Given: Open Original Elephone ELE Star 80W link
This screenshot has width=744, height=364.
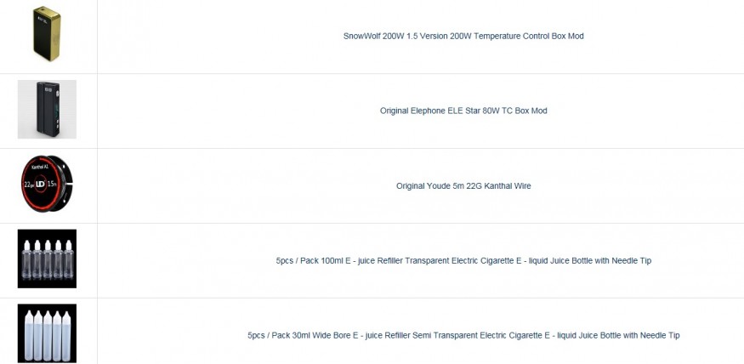Looking at the screenshot, I should (x=463, y=111).
